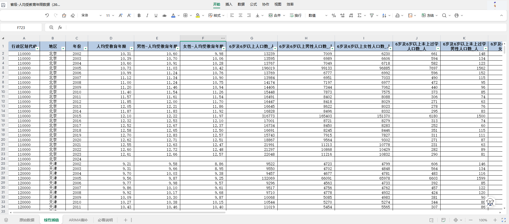Expand the 合并 merge cells dropdown arrow
Screen dimensions: 509x224
tap(284, 15)
